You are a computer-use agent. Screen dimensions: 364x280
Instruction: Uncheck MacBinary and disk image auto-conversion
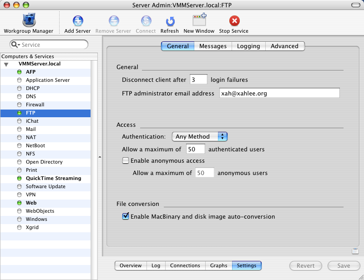(x=126, y=216)
